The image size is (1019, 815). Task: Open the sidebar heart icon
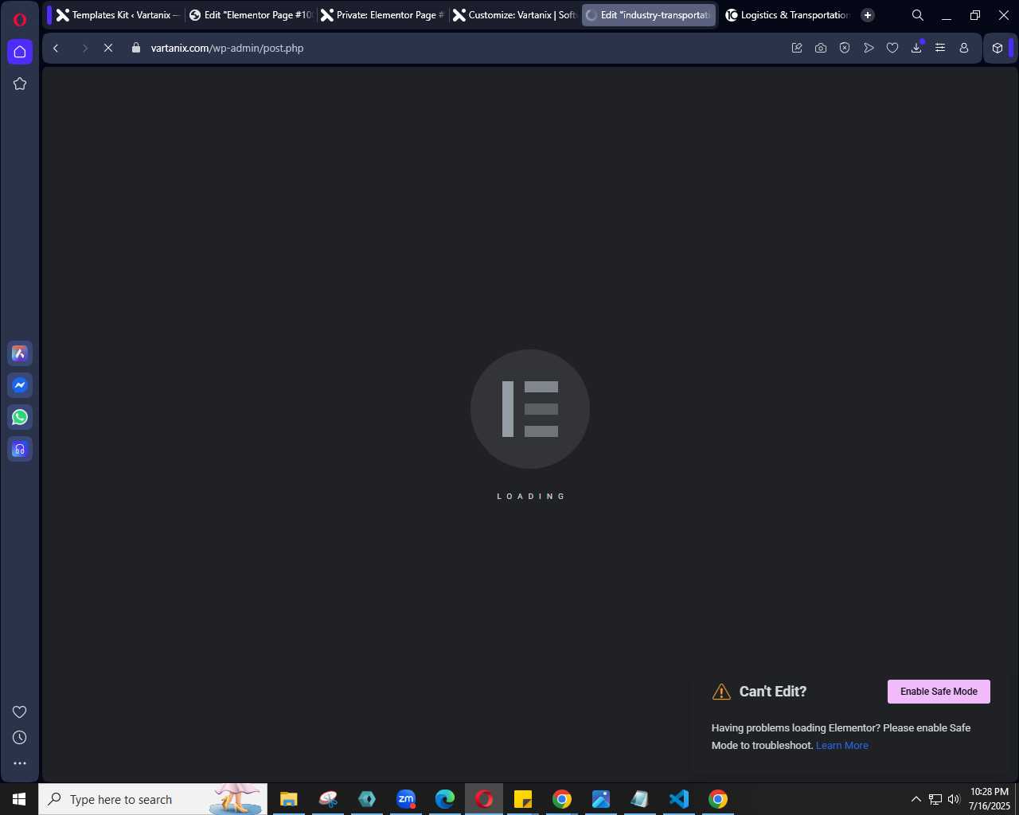point(20,712)
